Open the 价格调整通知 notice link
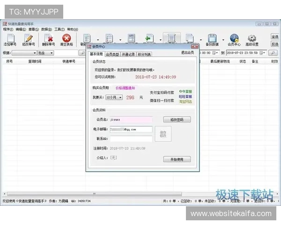The height and width of the screenshot is (225, 281). click(125, 88)
